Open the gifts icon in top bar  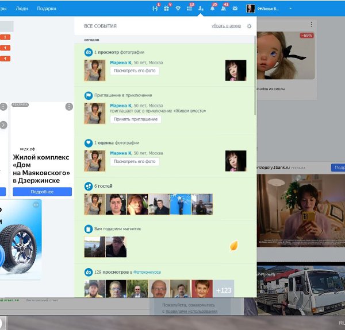[167, 9]
